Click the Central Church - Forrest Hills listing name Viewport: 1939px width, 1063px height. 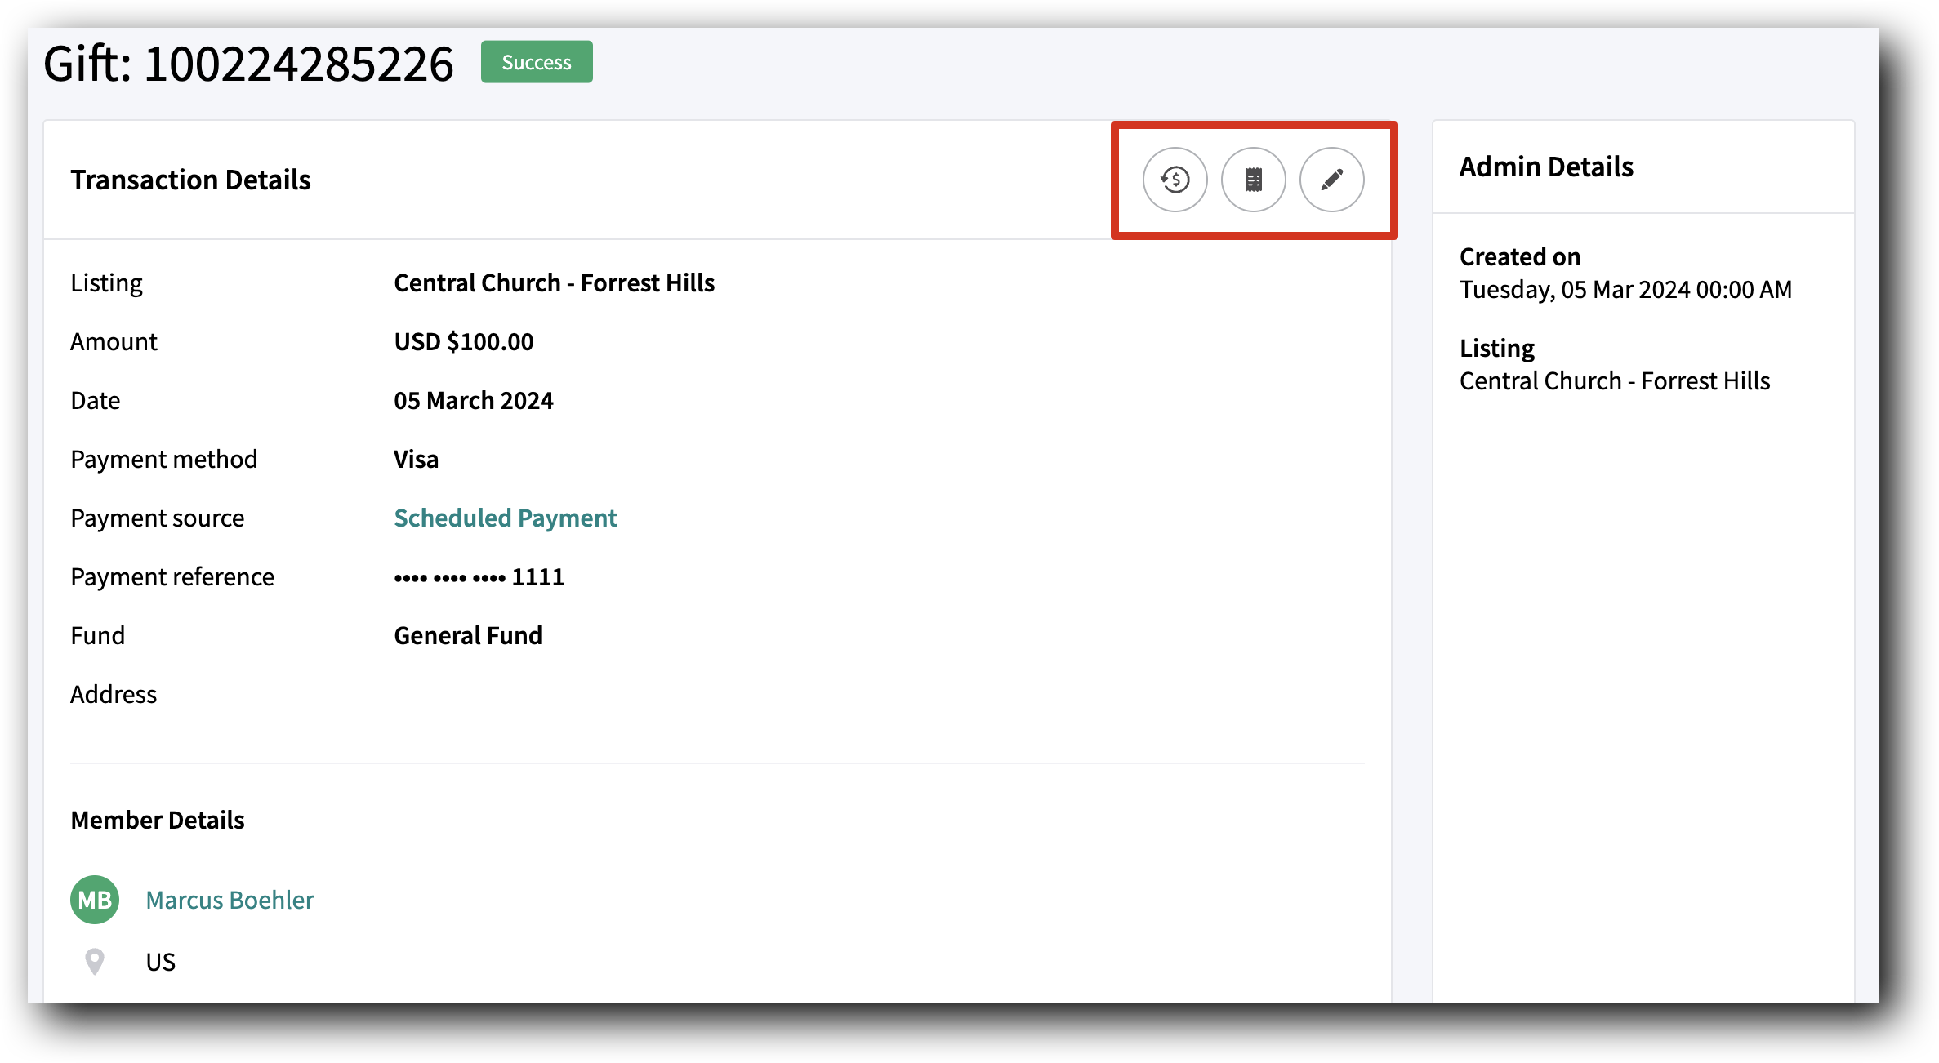[554, 282]
